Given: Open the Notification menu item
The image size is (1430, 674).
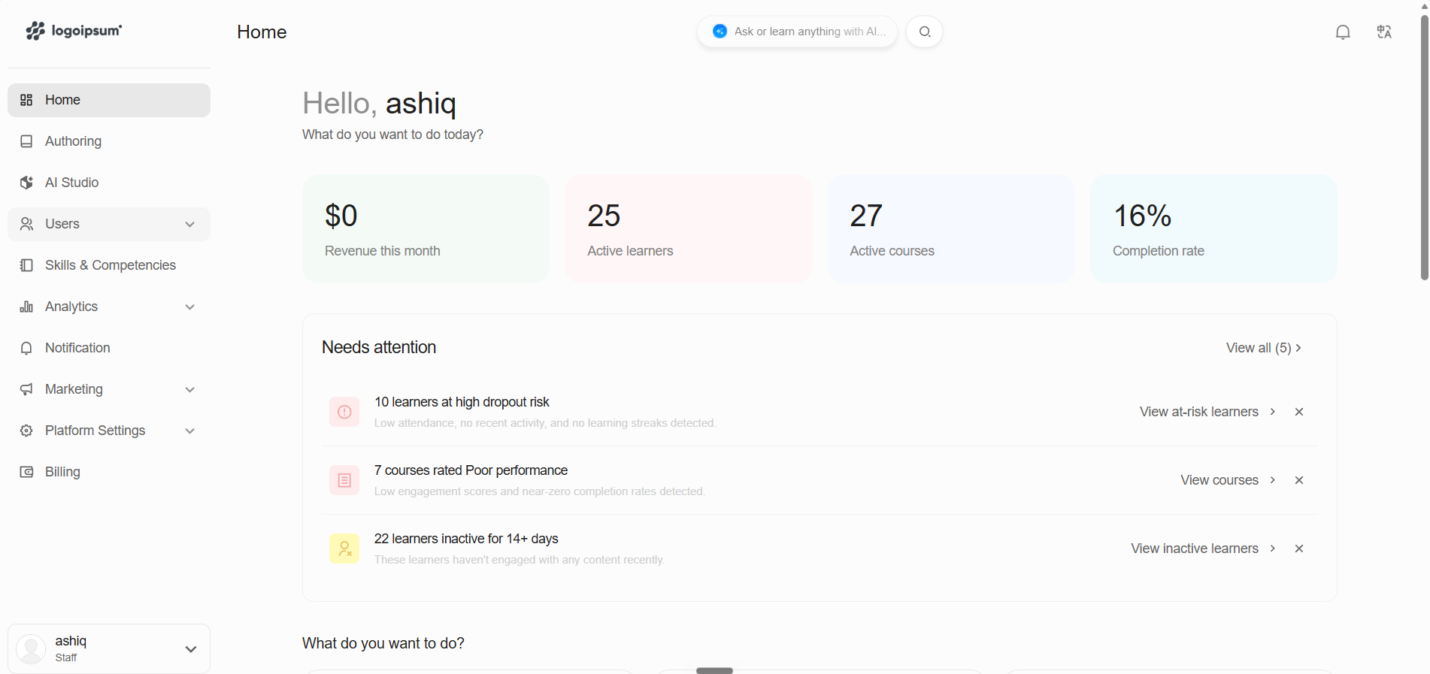Looking at the screenshot, I should click(x=109, y=348).
